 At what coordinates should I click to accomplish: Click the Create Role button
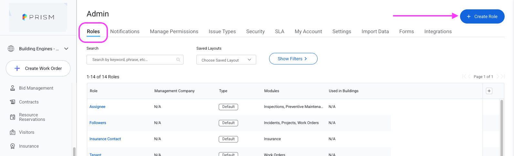tap(482, 16)
